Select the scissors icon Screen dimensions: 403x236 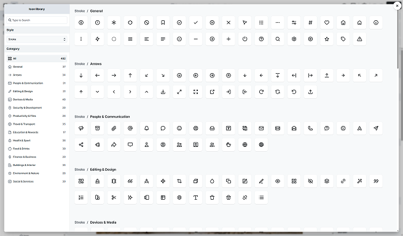[x=114, y=197]
